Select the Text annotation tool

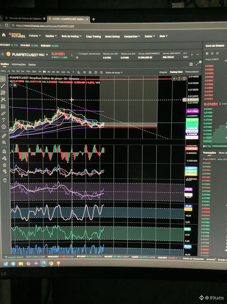pos(4,120)
